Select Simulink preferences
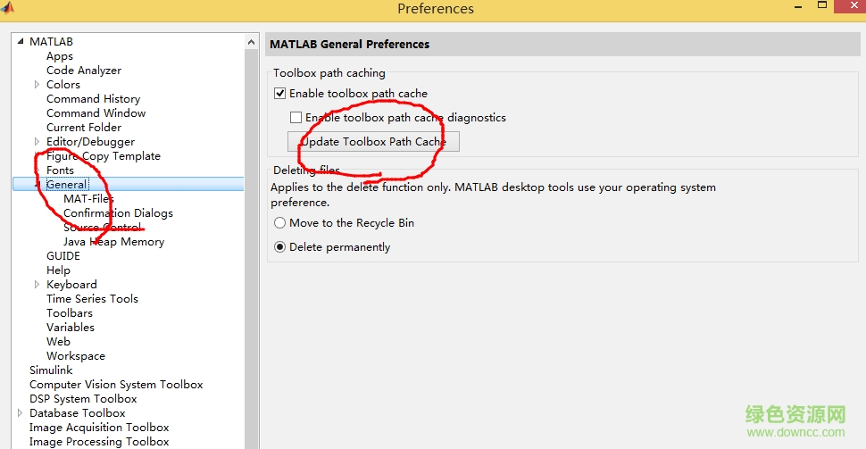 click(x=51, y=370)
